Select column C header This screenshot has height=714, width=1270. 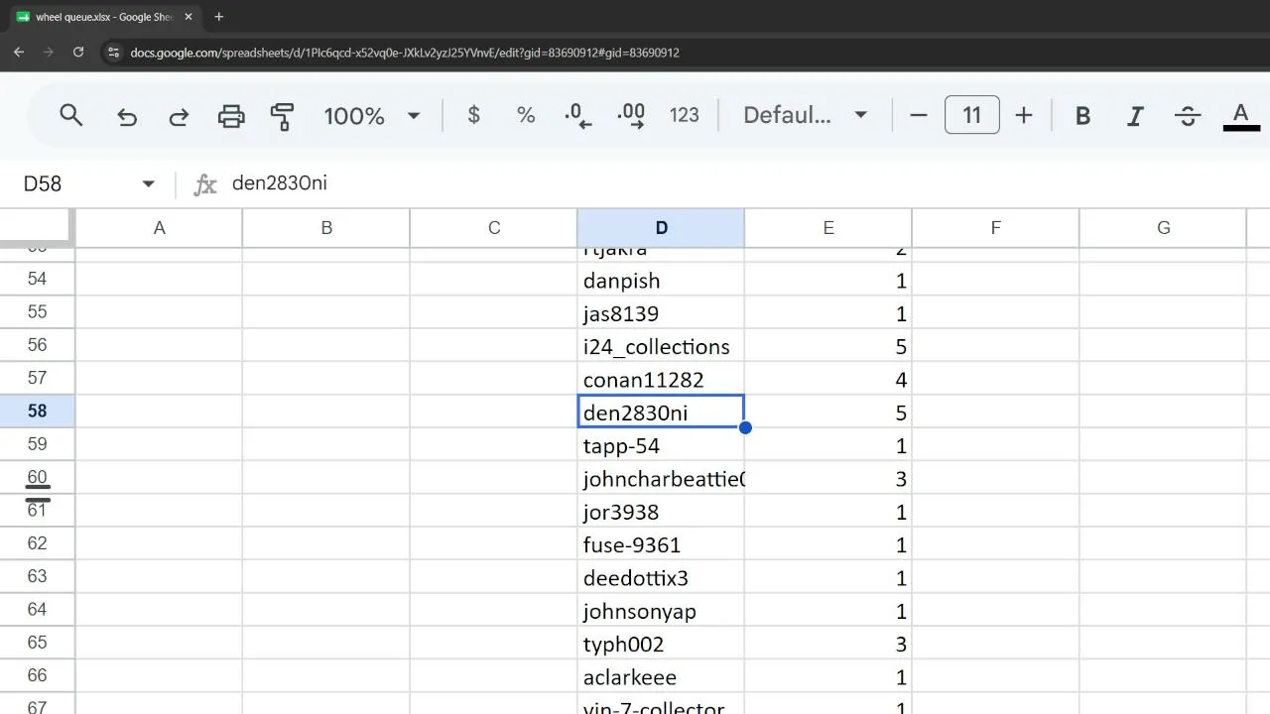click(494, 228)
